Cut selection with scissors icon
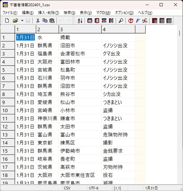This screenshot has width=183, height=191. point(38,21)
